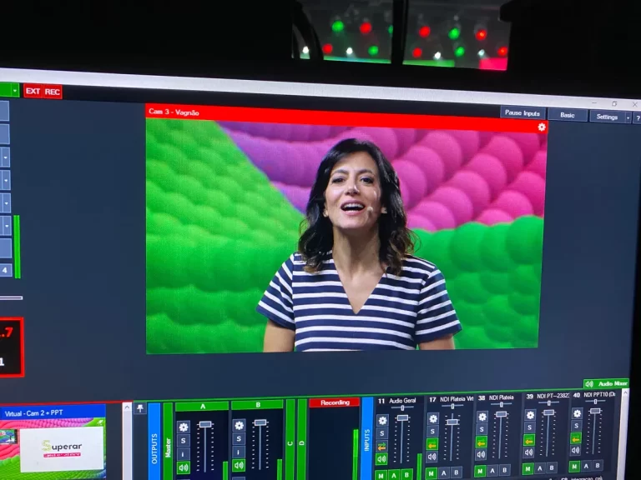641x480 pixels.
Task: Open settings gear on output bus A
Action: point(183,427)
